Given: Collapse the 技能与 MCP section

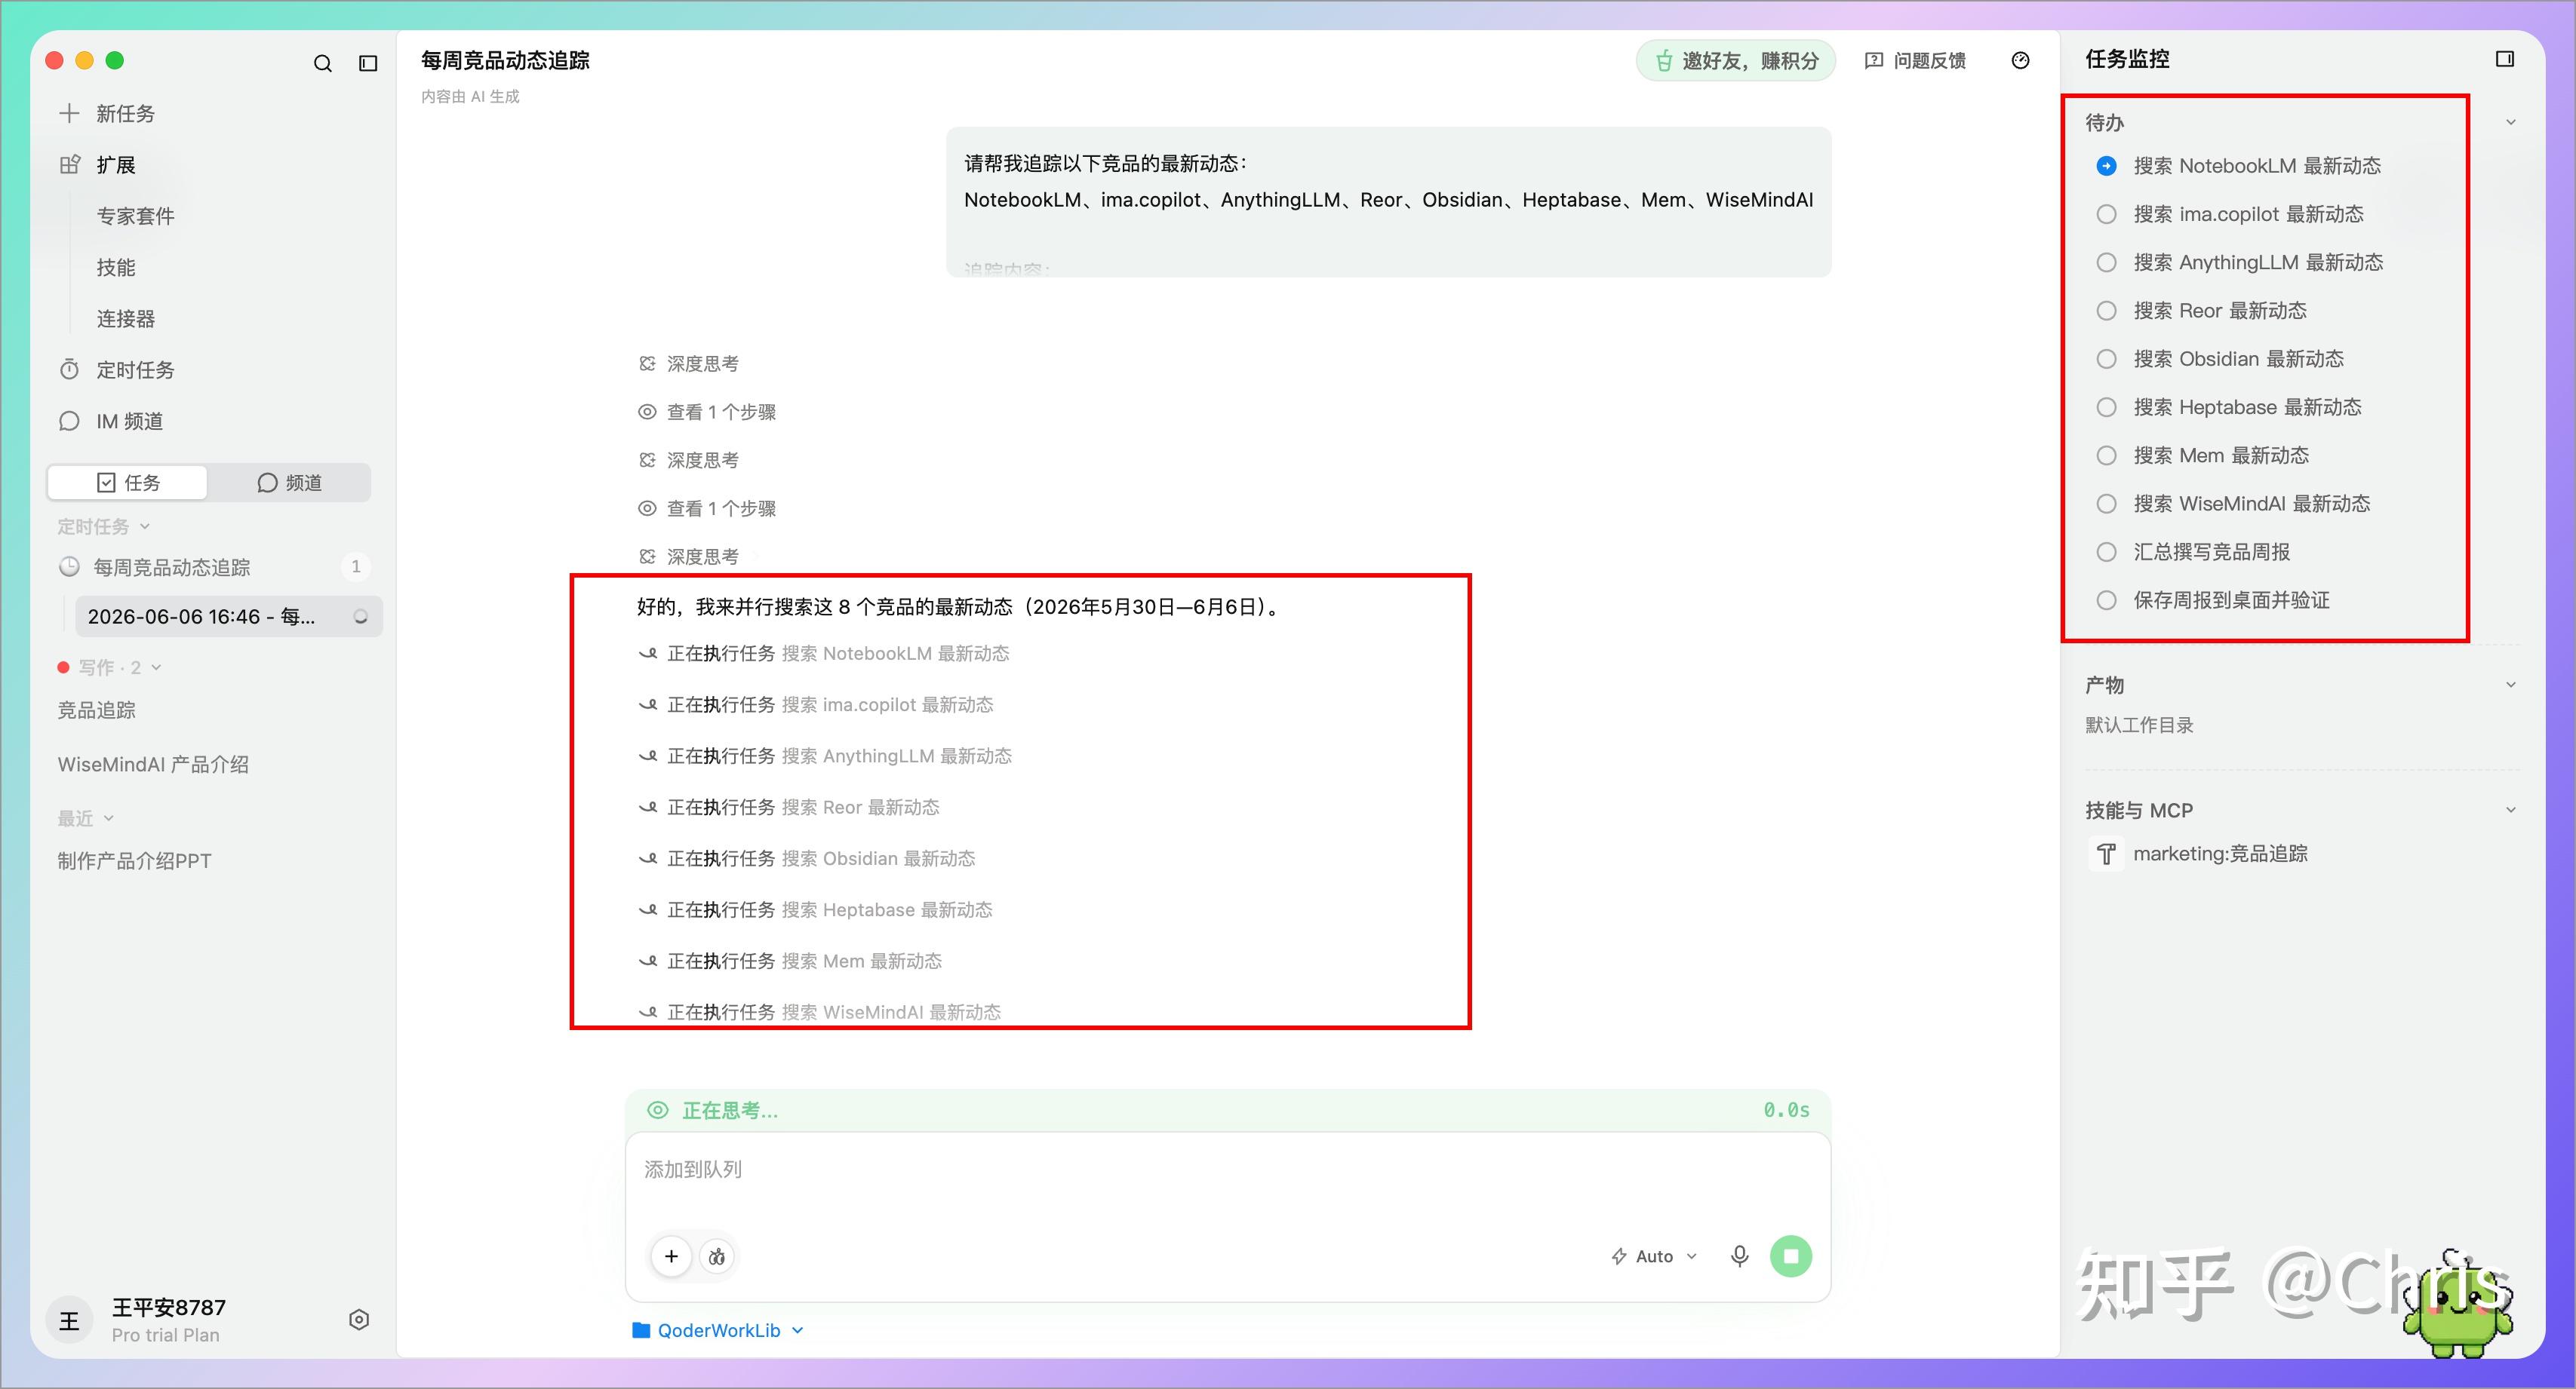Looking at the screenshot, I should (2511, 811).
